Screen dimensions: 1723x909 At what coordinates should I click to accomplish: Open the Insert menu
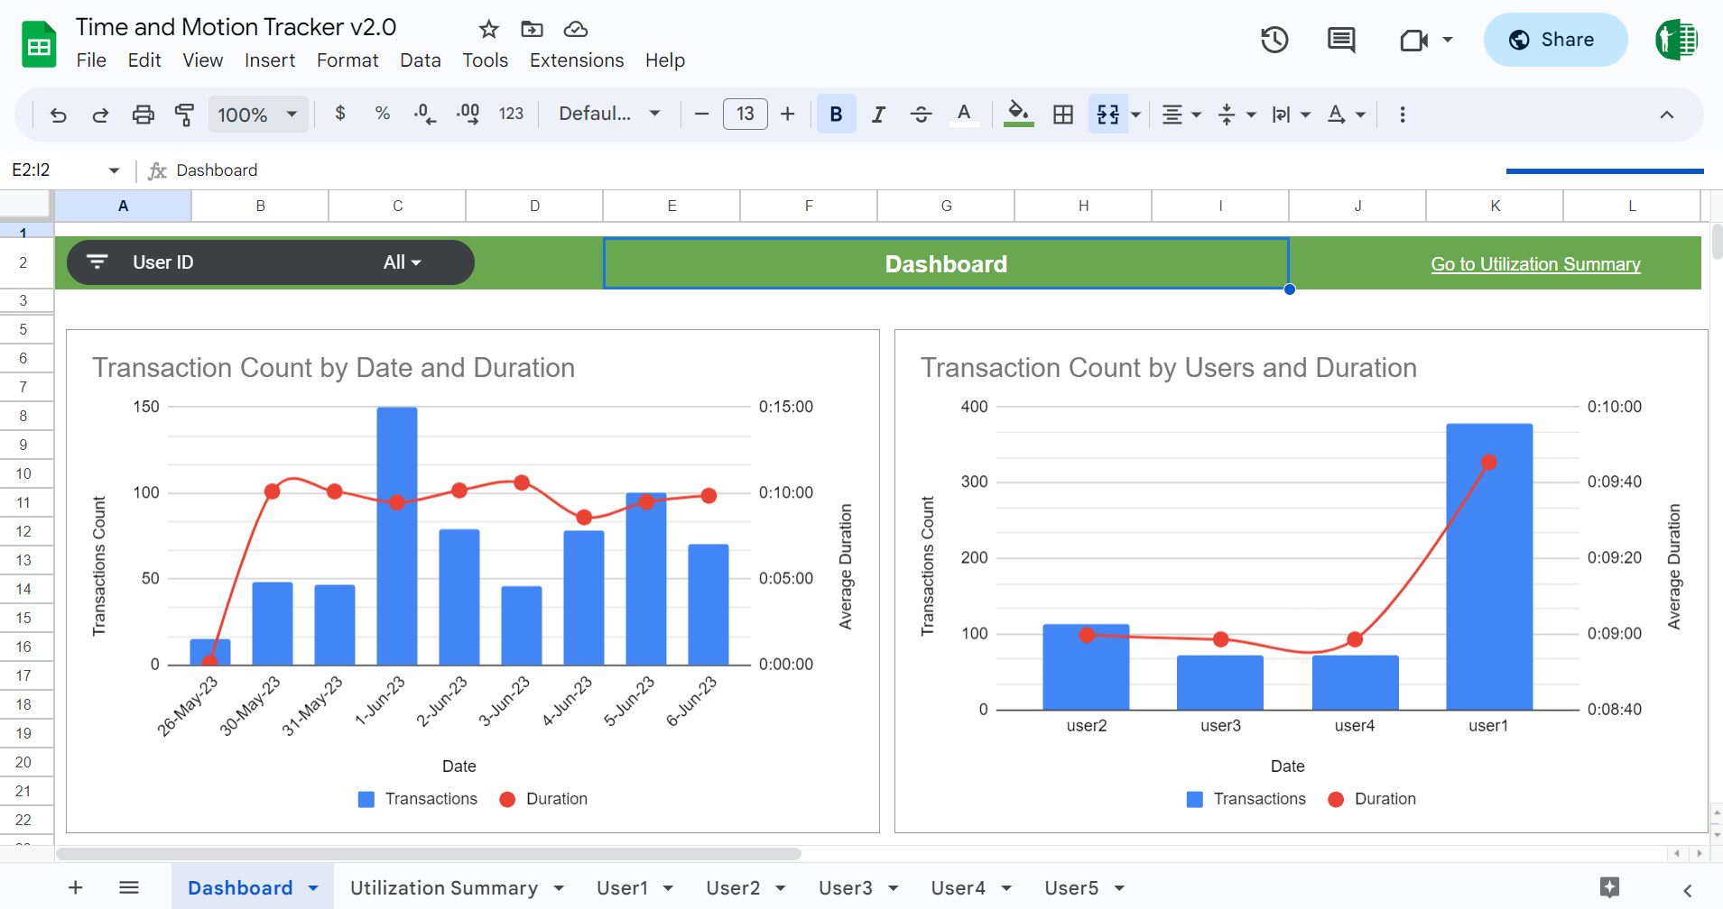pyautogui.click(x=270, y=60)
